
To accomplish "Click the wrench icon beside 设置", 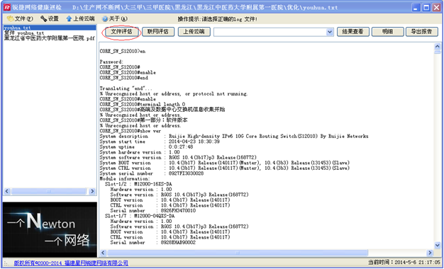I will point(43,19).
